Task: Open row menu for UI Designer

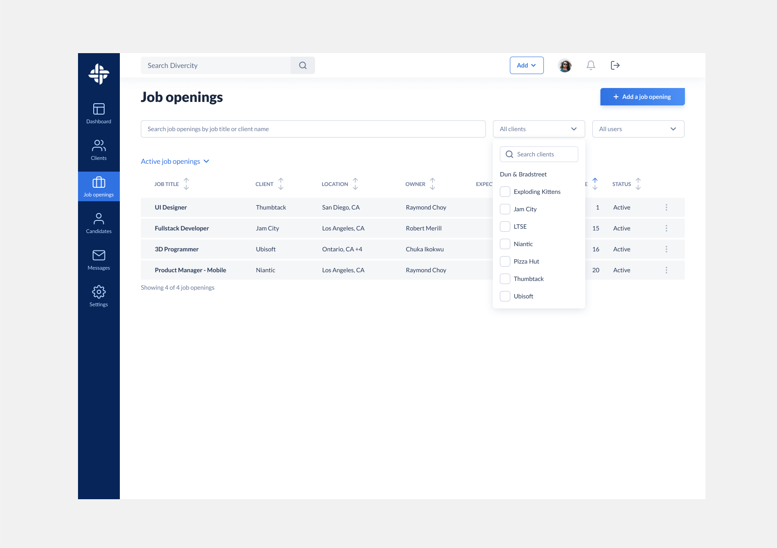Action: click(666, 207)
